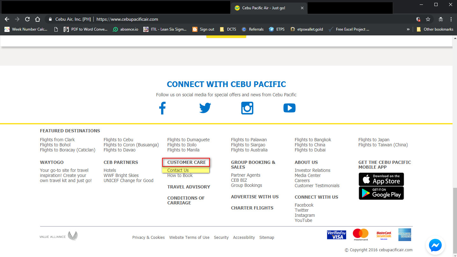Go back using the browser back arrow
The height and width of the screenshot is (257, 457).
click(x=7, y=19)
